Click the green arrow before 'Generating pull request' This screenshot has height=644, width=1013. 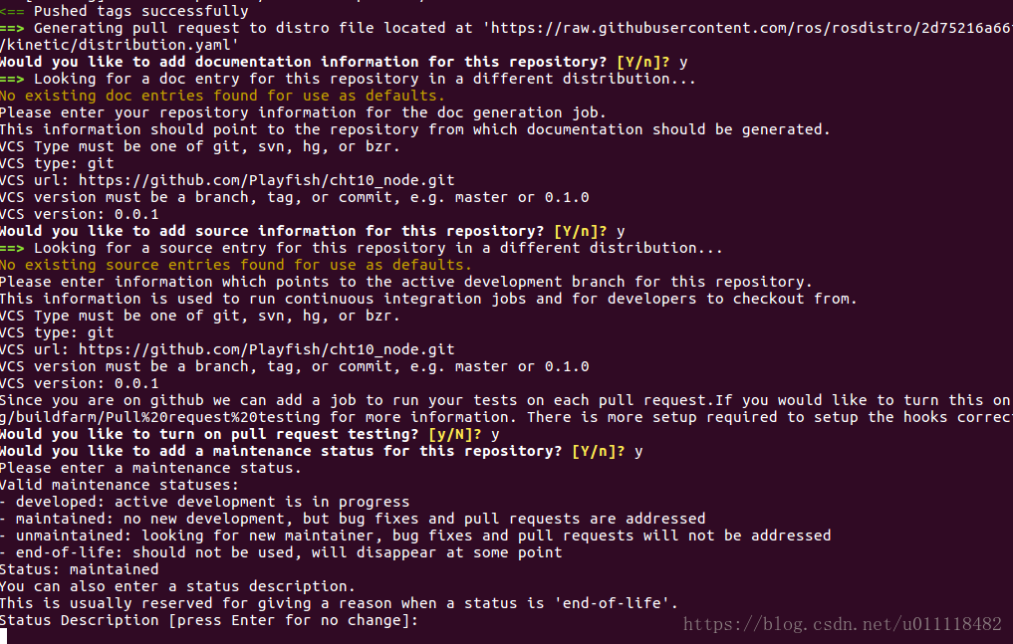pyautogui.click(x=12, y=28)
